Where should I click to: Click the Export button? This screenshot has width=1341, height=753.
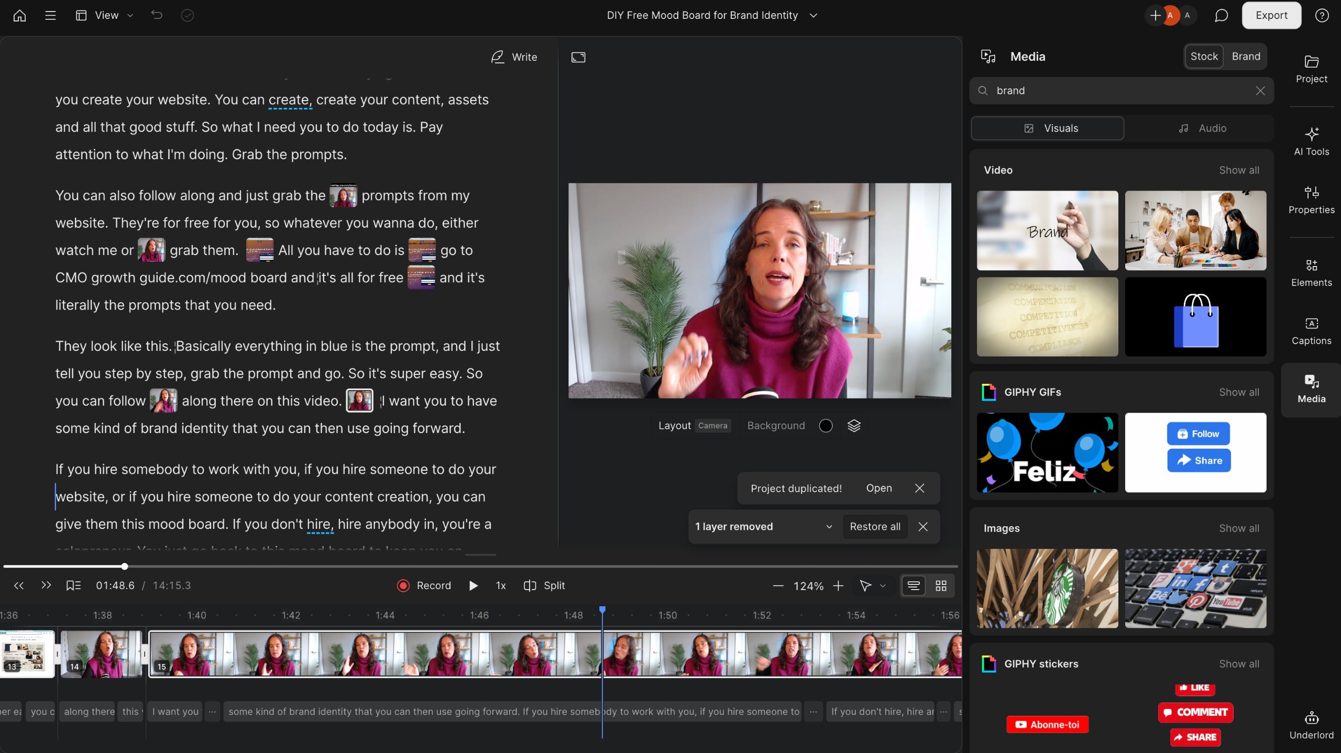click(x=1271, y=15)
